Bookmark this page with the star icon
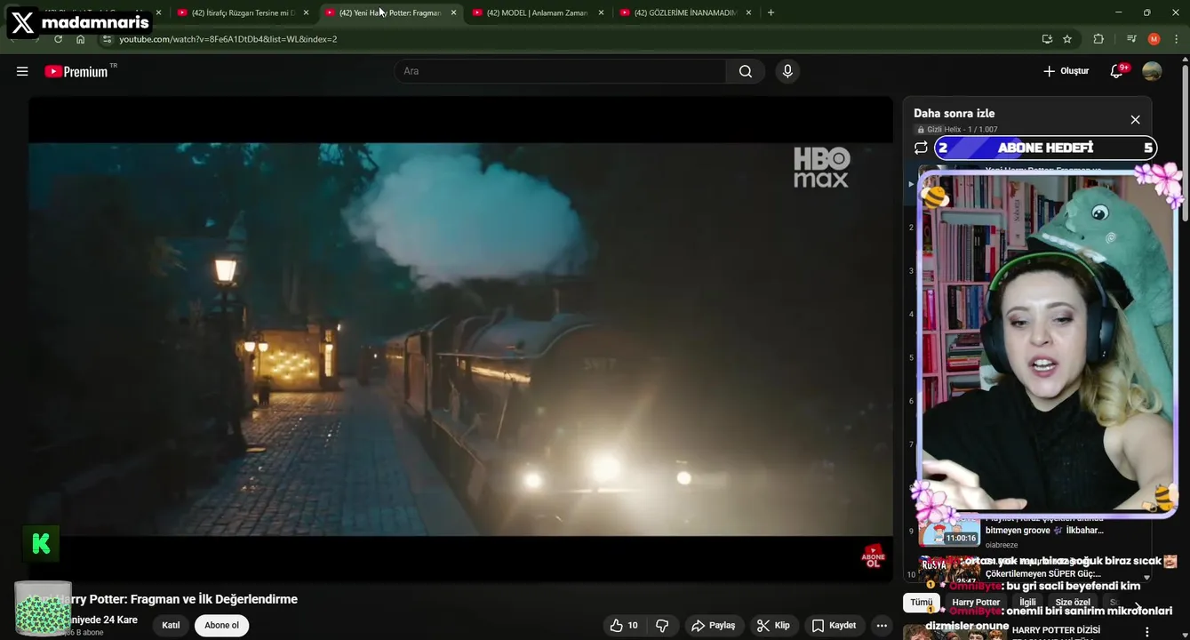The width and height of the screenshot is (1190, 640). (x=1067, y=39)
